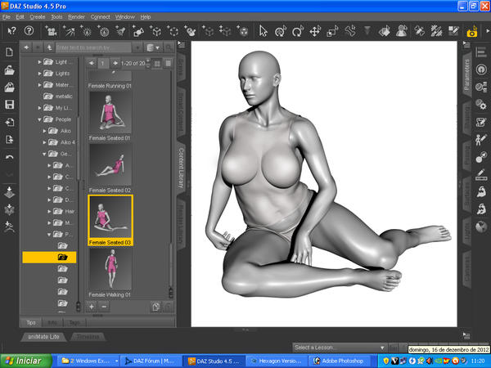Select the four-arrow translate tool
Image resolution: width=491 pixels, height=368 pixels.
click(x=315, y=31)
